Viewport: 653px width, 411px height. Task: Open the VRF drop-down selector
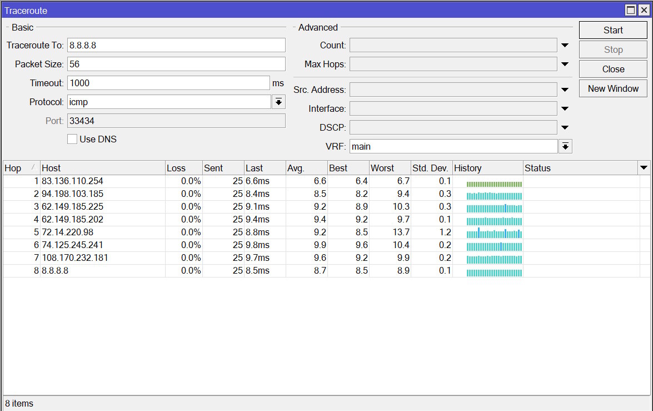[565, 146]
